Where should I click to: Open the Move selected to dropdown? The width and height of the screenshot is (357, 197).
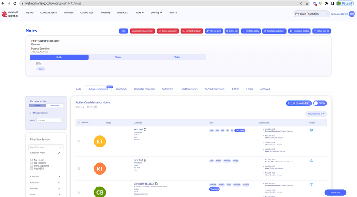316,113
